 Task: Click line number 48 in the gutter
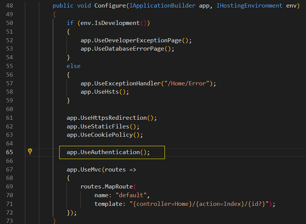point(10,6)
